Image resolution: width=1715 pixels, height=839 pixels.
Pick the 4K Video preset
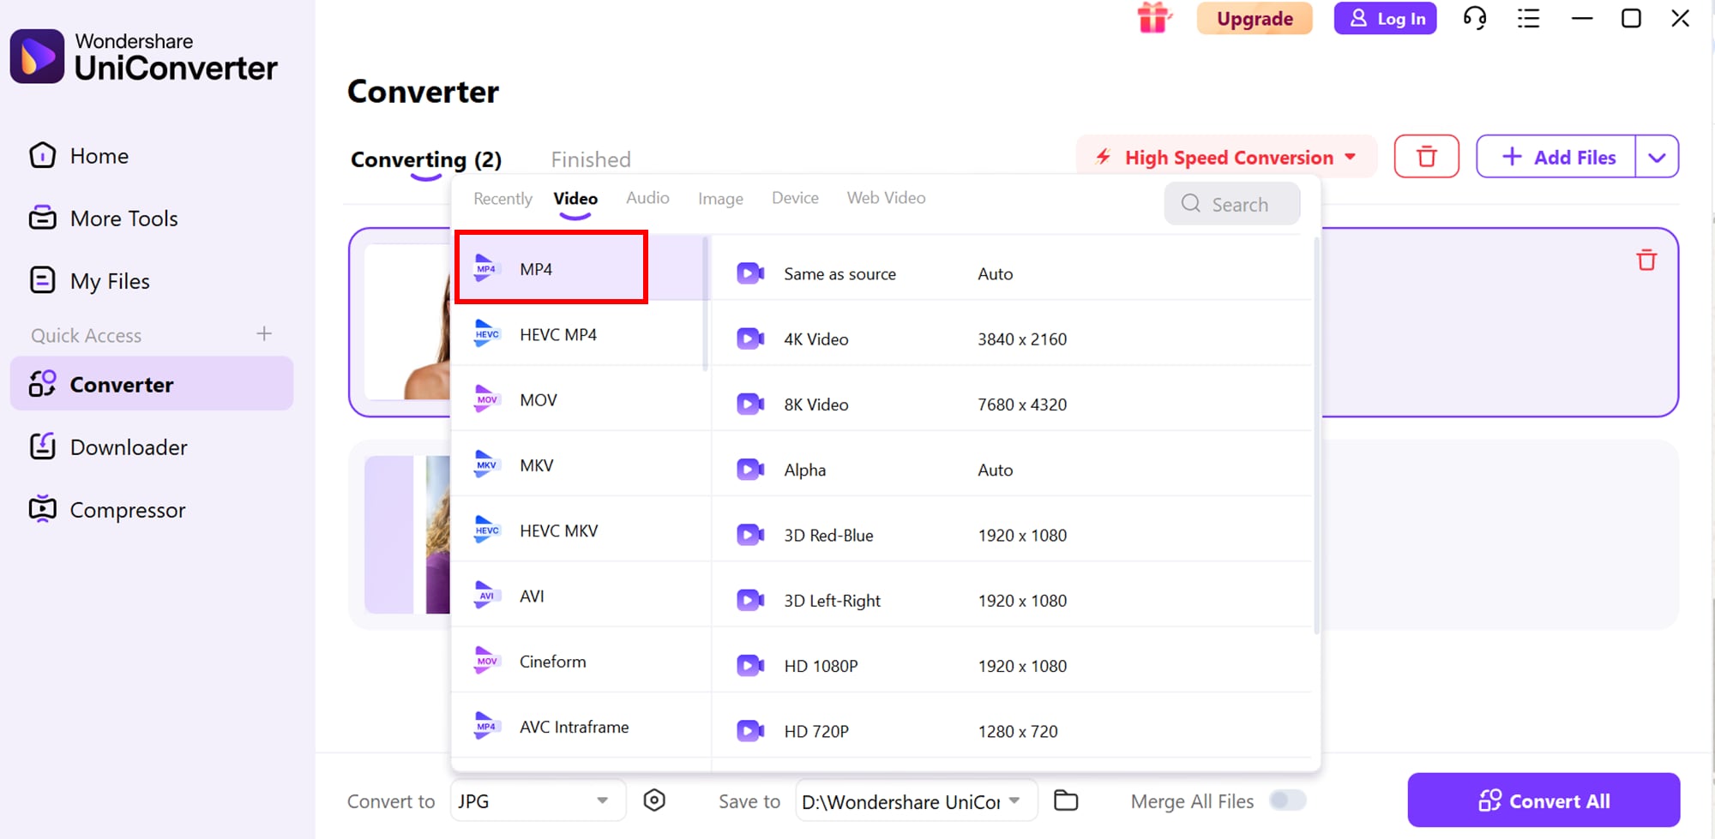[x=1013, y=339]
